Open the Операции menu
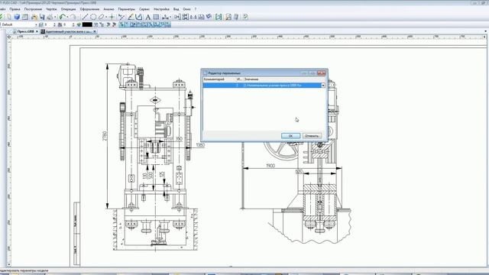This screenshot has height=275, width=489. pyautogui.click(x=68, y=9)
